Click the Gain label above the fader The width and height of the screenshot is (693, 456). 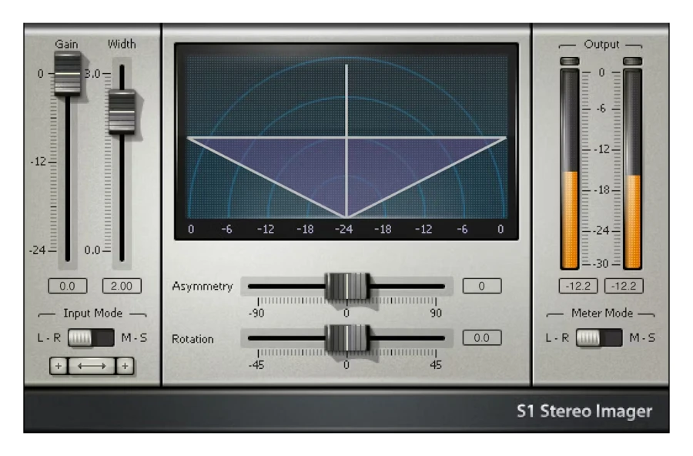click(x=66, y=44)
